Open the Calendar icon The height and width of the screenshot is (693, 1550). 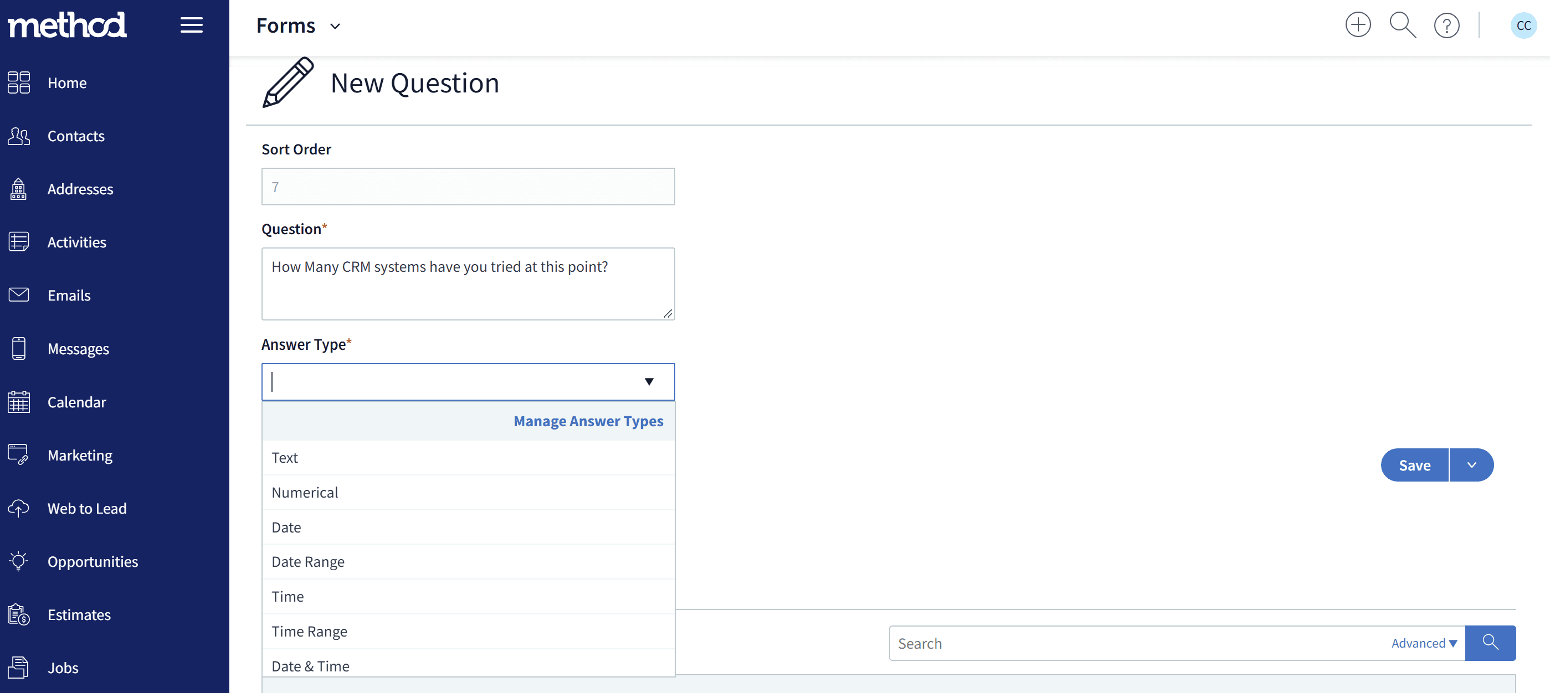click(x=19, y=401)
